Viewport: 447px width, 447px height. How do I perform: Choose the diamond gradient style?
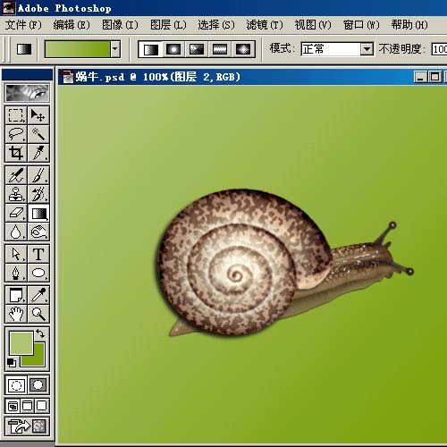click(243, 49)
